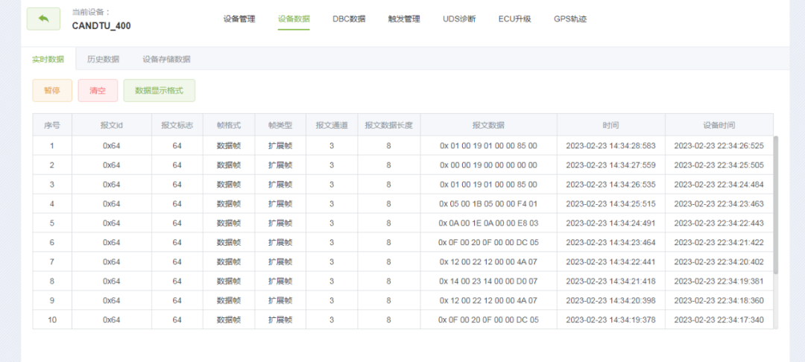The image size is (805, 362).
Task: Switch to the 历史数据 sub-tab
Action: [x=103, y=59]
